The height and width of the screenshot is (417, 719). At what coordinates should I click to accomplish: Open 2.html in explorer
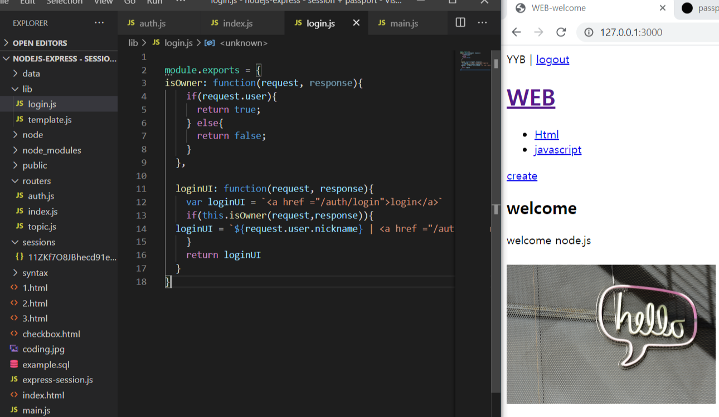(x=35, y=303)
